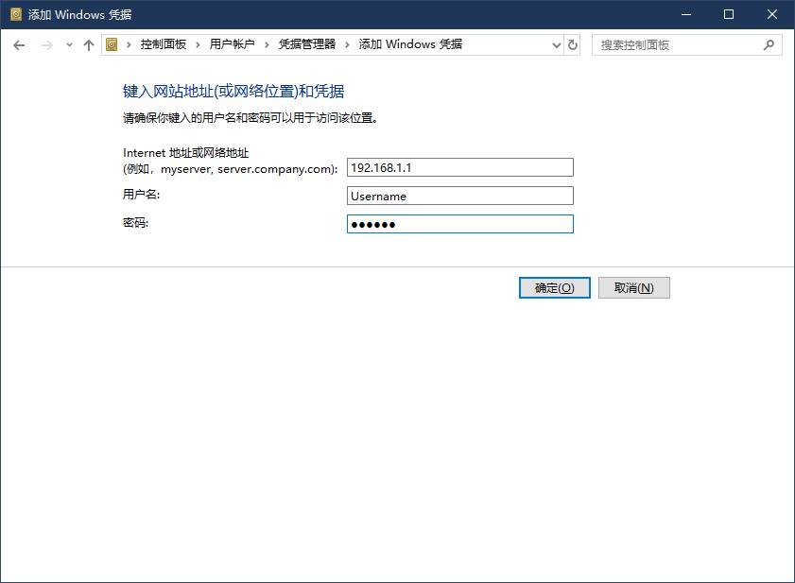Image resolution: width=795 pixels, height=583 pixels.
Task: Click the control panel icon in address bar
Action: pyautogui.click(x=112, y=44)
